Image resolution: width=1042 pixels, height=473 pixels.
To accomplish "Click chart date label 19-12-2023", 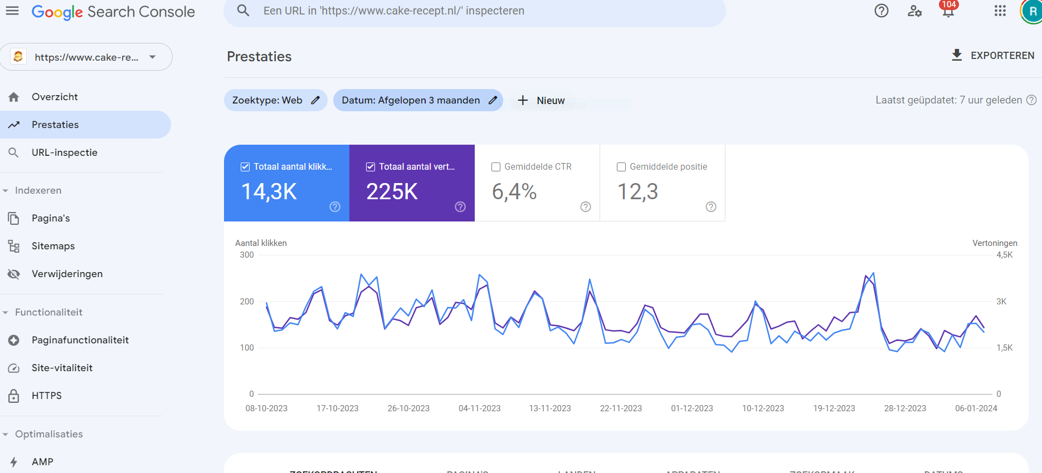I will [x=834, y=408].
